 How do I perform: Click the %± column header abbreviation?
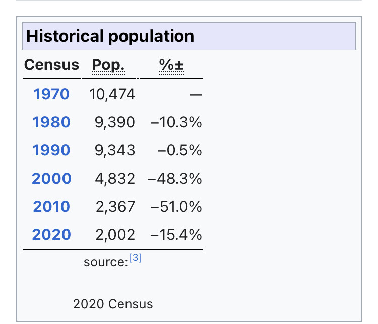[x=171, y=65]
